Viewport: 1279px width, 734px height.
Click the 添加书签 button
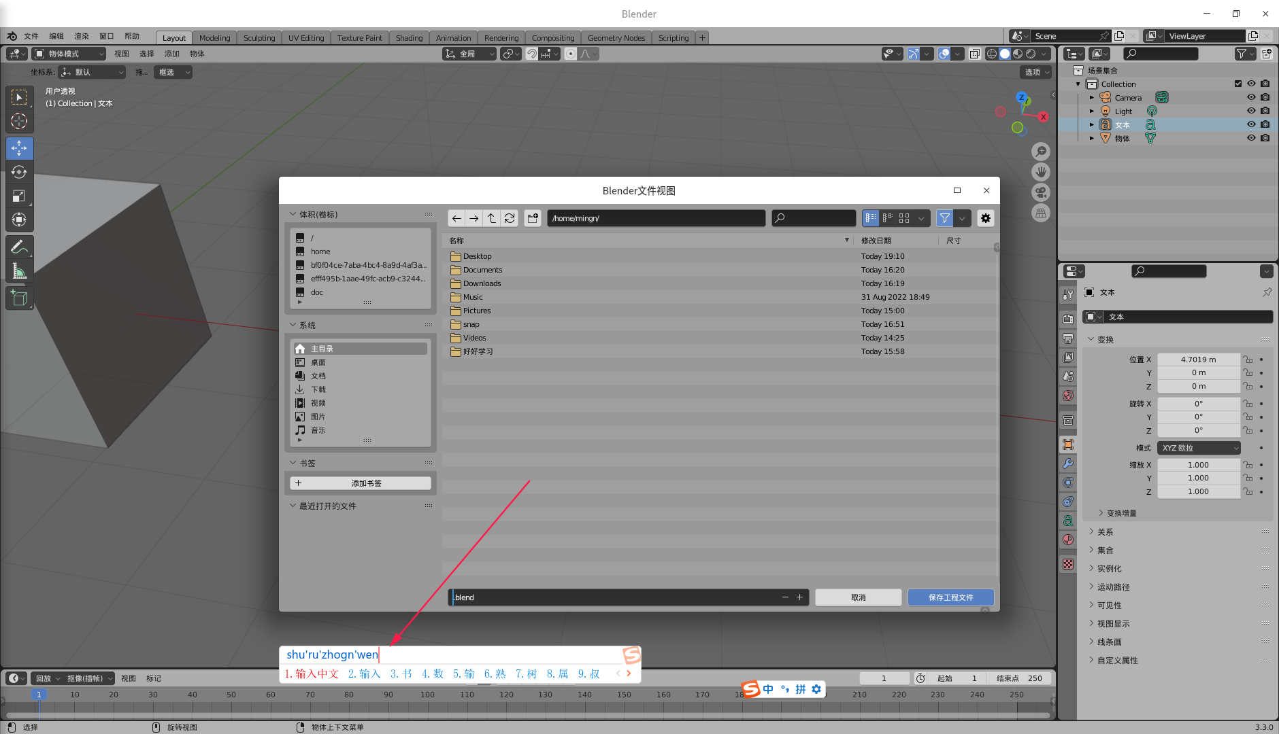click(361, 483)
